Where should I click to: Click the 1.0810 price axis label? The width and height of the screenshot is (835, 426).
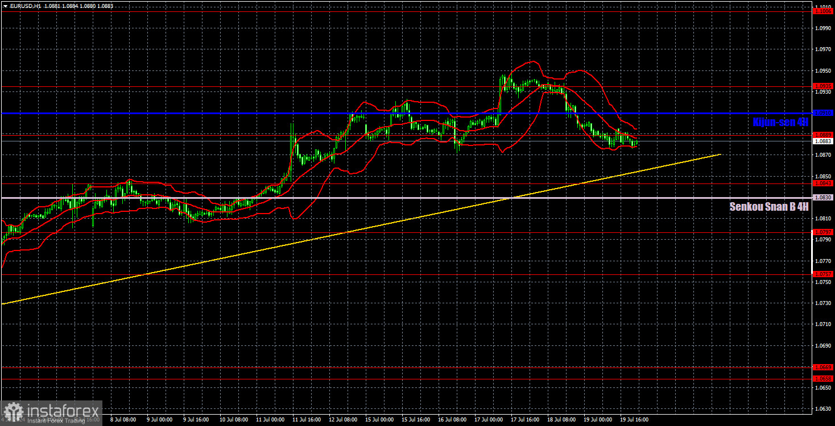click(x=823, y=219)
